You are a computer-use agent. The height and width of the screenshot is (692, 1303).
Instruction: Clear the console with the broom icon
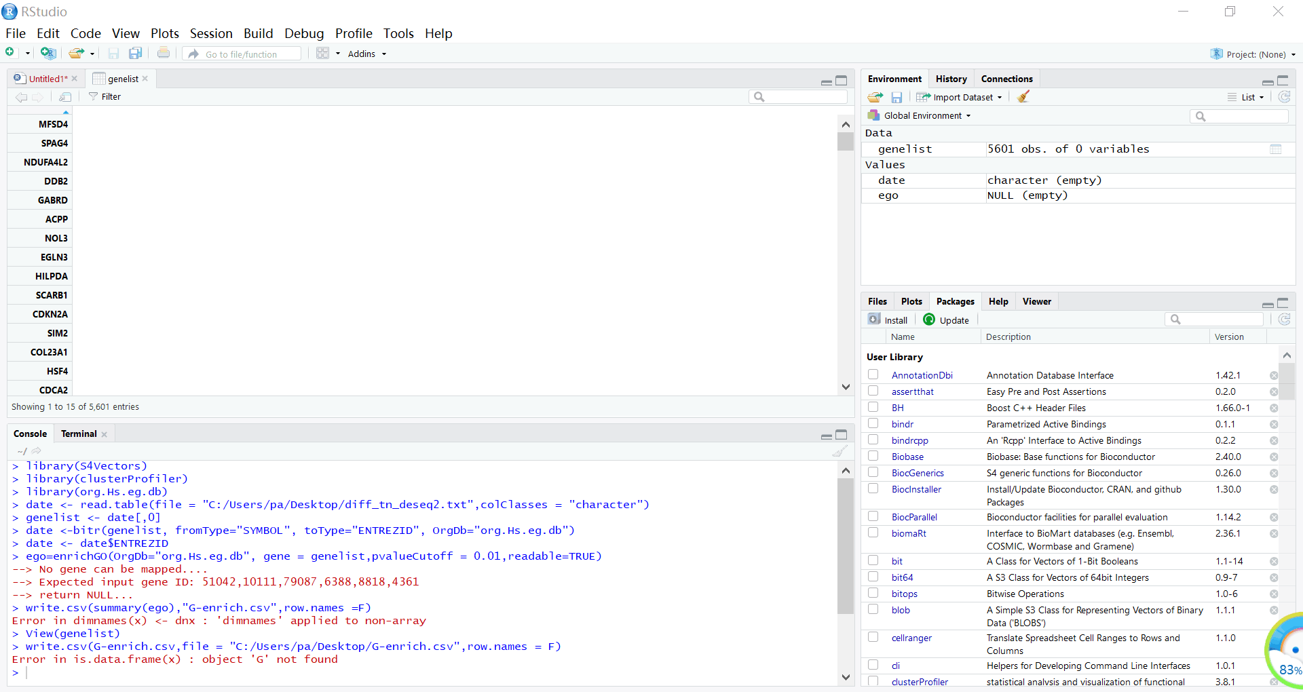pos(839,451)
